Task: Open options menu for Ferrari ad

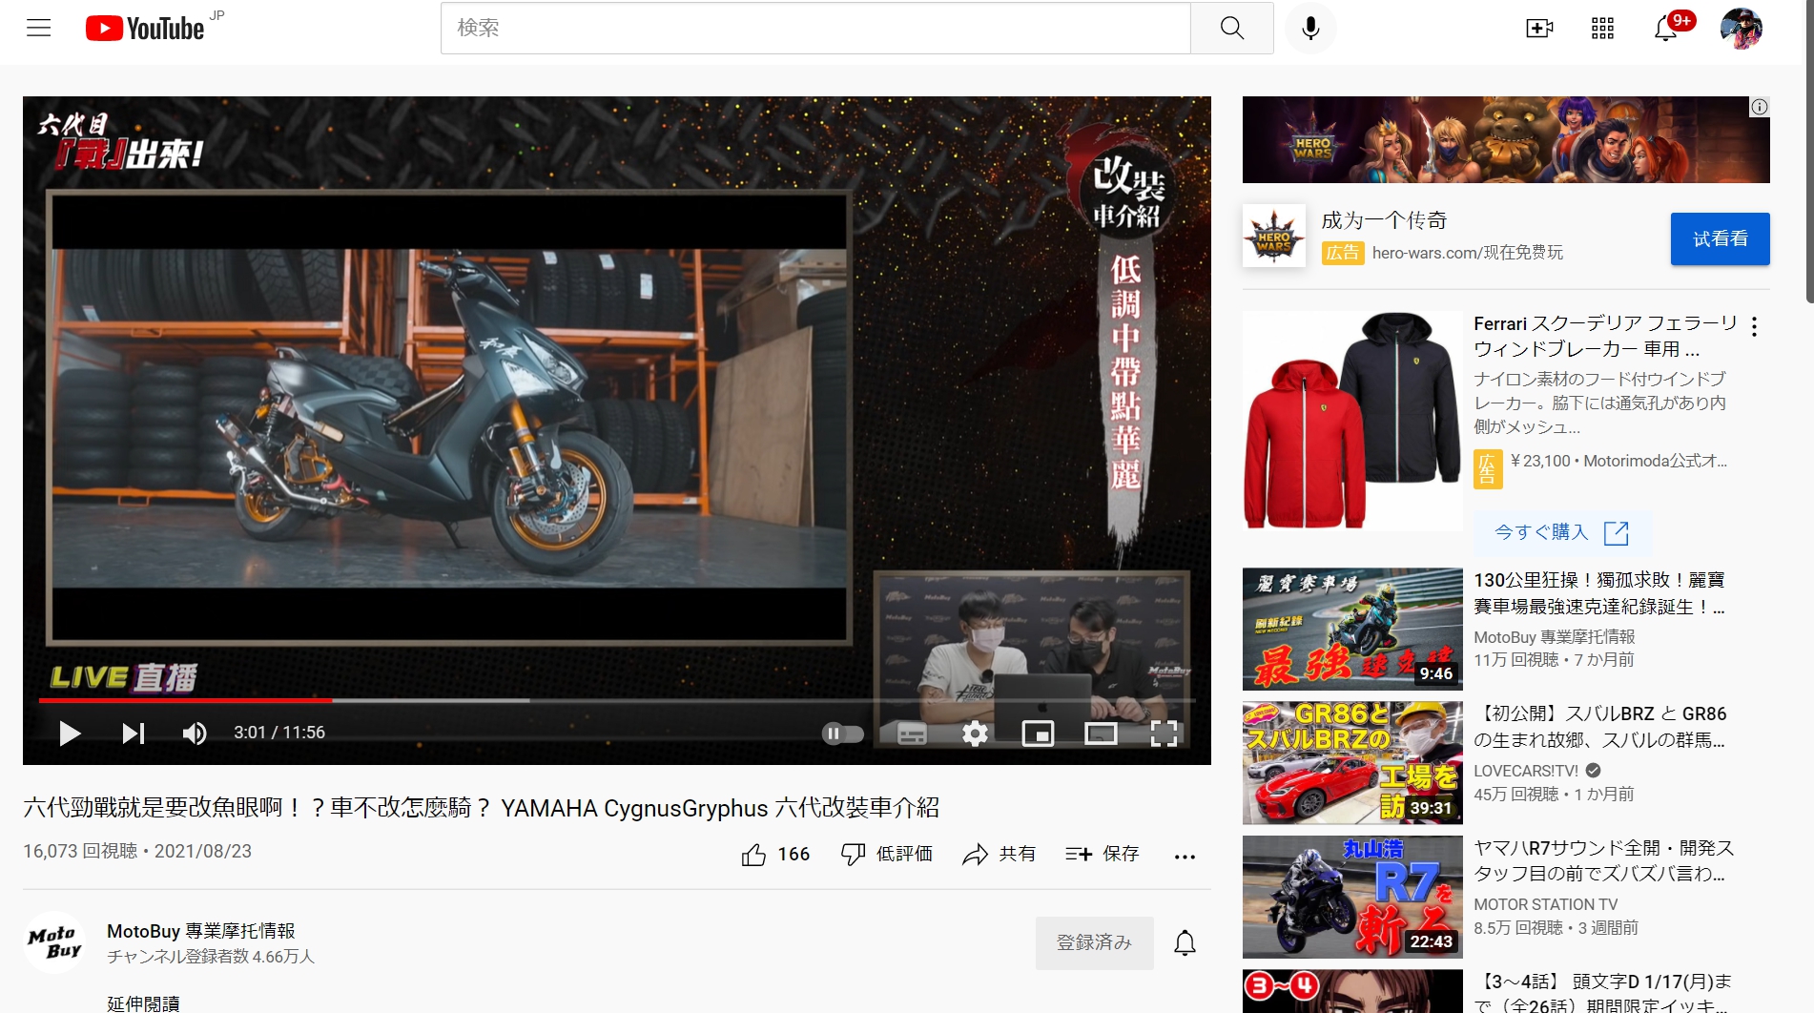Action: click(x=1754, y=327)
